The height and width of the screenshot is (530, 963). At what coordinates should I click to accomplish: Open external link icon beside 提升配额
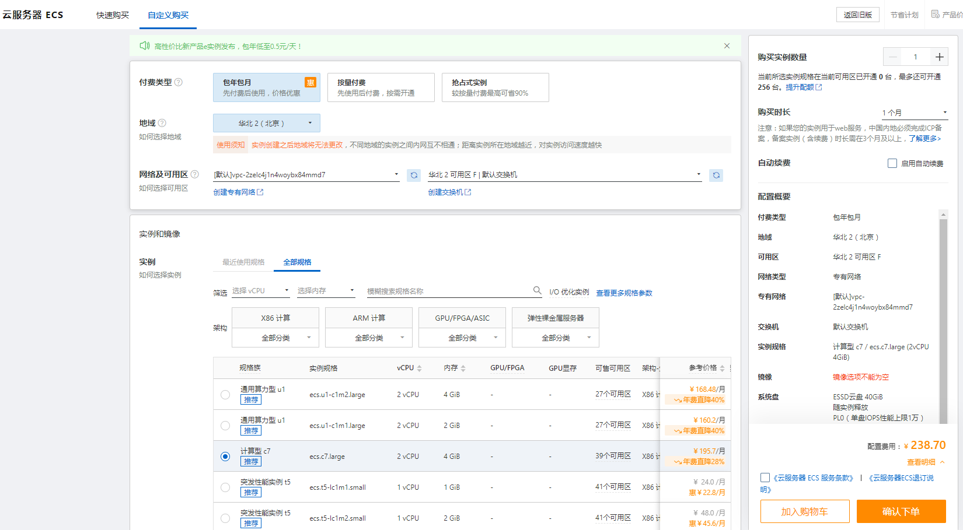pos(819,87)
